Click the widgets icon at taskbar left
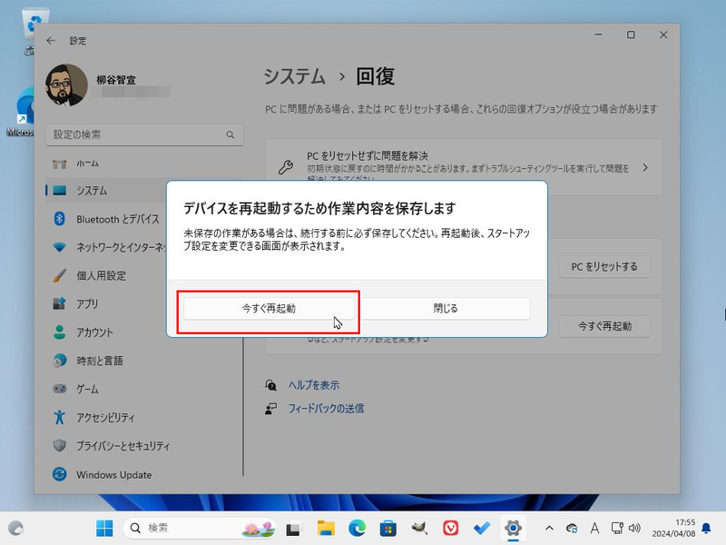The width and height of the screenshot is (726, 545). click(15, 529)
